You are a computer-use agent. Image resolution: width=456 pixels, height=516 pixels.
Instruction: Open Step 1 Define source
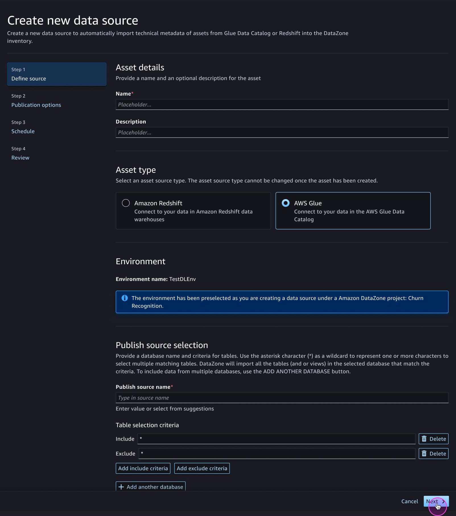57,74
